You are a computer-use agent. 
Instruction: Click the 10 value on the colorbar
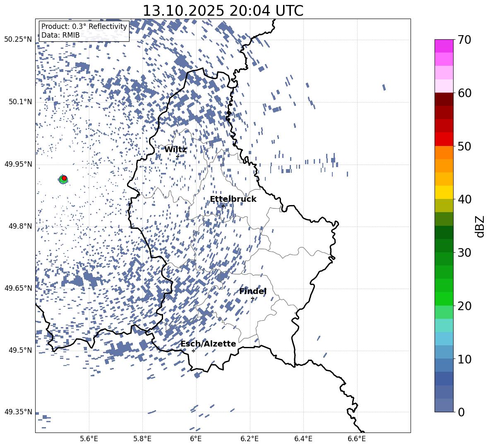coord(464,359)
